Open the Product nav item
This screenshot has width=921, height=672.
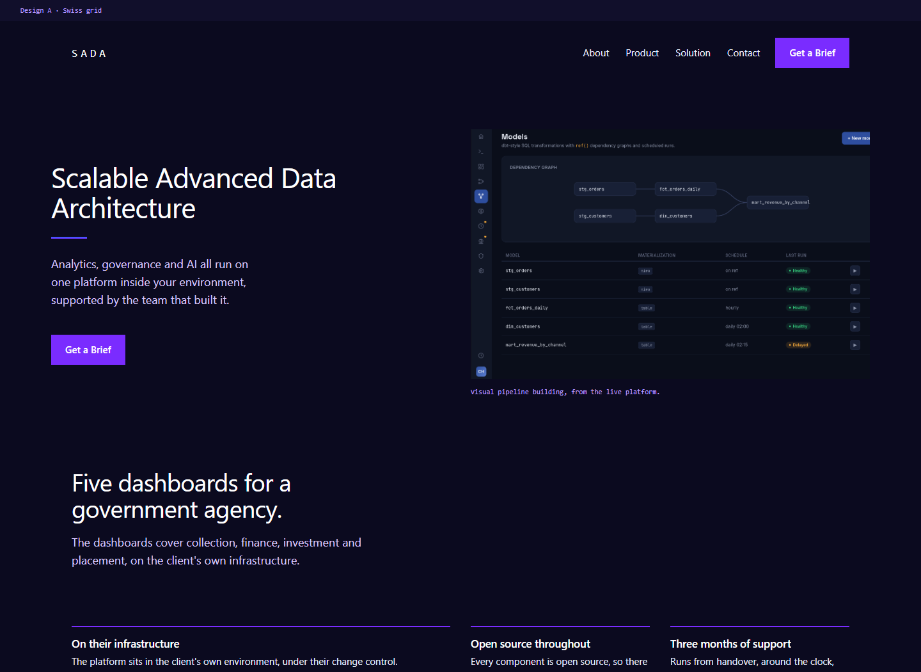[x=642, y=53]
